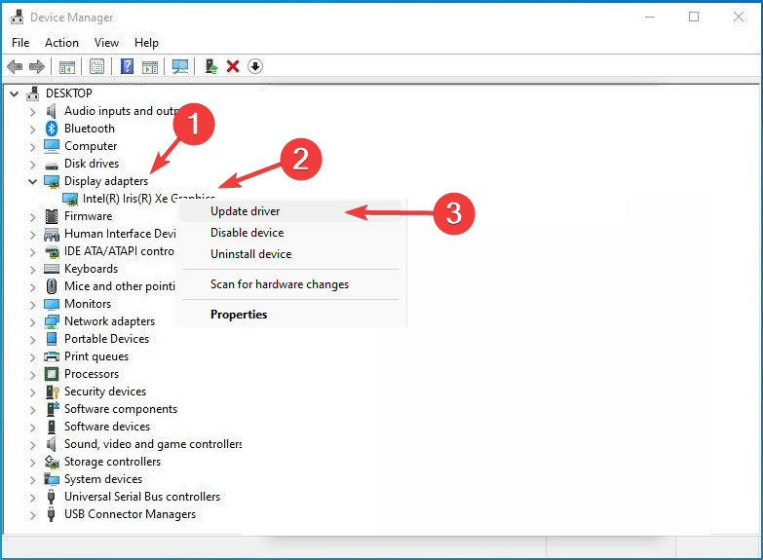The height and width of the screenshot is (560, 763).
Task: Expand the Audio inputs and outputs node
Action: point(32,111)
